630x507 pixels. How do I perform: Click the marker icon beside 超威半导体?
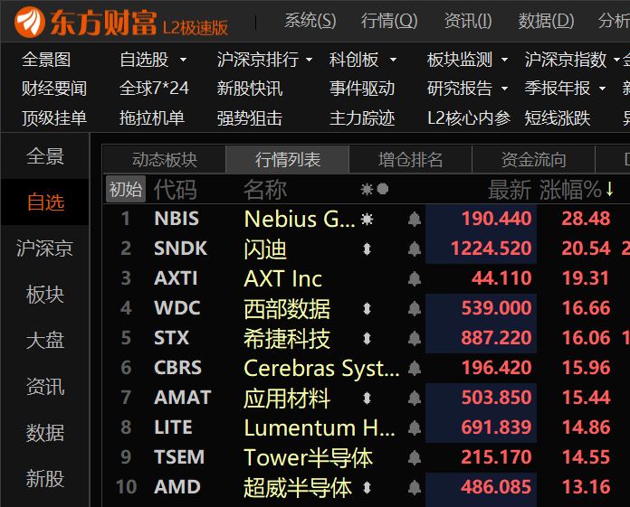coord(367,488)
